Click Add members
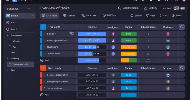191x100 pixels. pyautogui.click(x=128, y=8)
